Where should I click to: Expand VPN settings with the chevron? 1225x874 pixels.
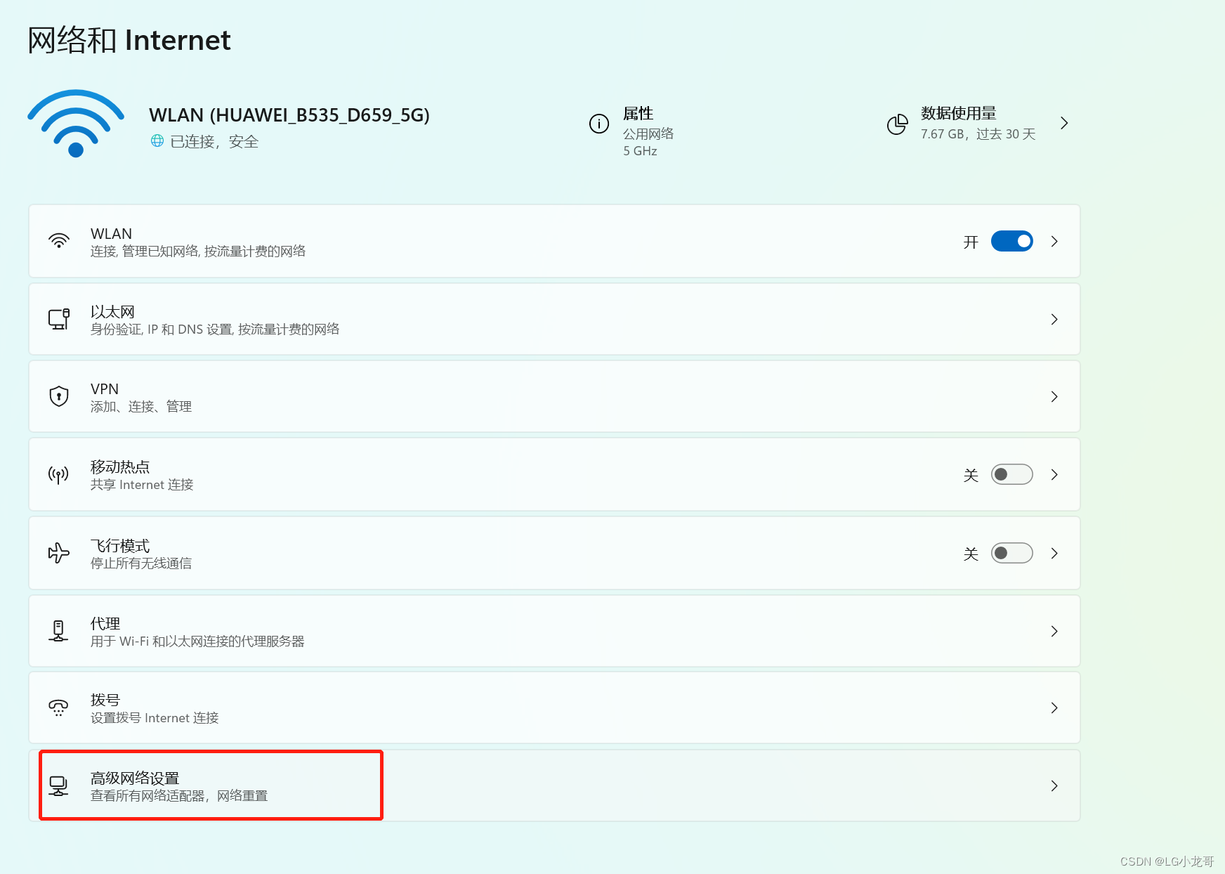point(1054,396)
